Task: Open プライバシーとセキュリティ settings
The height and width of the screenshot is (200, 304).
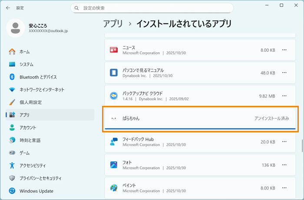Action: pos(50,178)
